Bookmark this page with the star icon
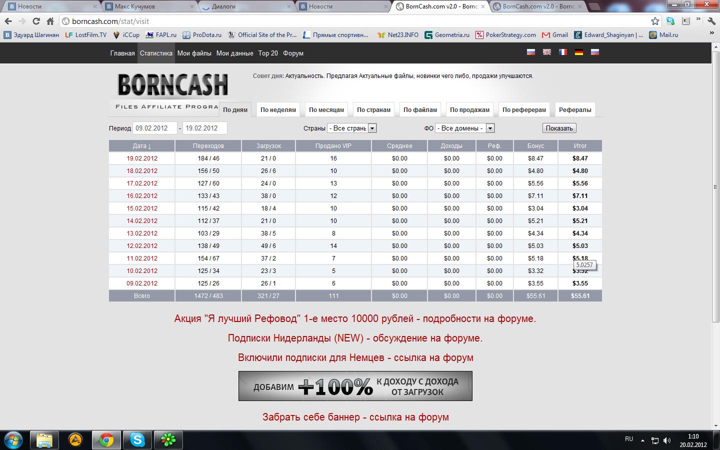The height and width of the screenshot is (450, 720). click(x=655, y=21)
